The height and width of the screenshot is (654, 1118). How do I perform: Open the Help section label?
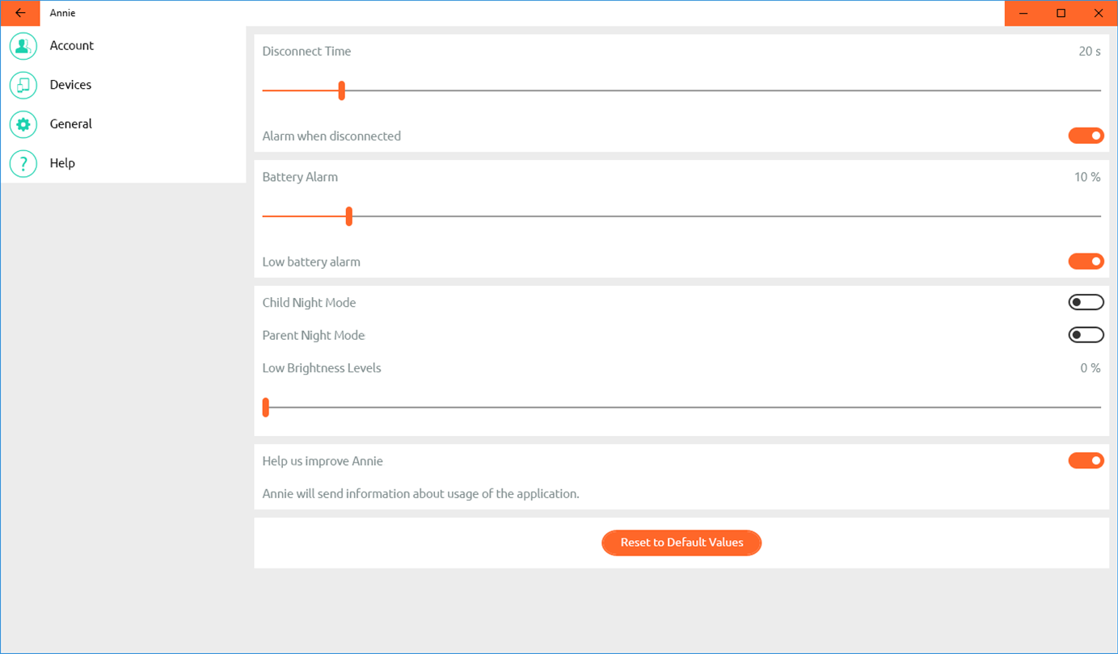coord(62,163)
